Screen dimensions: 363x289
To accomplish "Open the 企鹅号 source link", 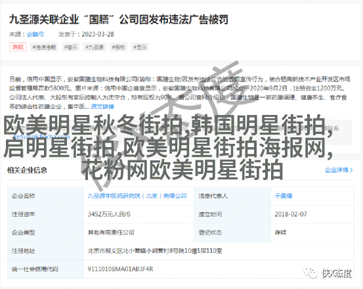I will [35, 34].
